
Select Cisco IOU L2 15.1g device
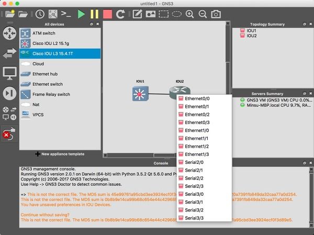coord(60,43)
